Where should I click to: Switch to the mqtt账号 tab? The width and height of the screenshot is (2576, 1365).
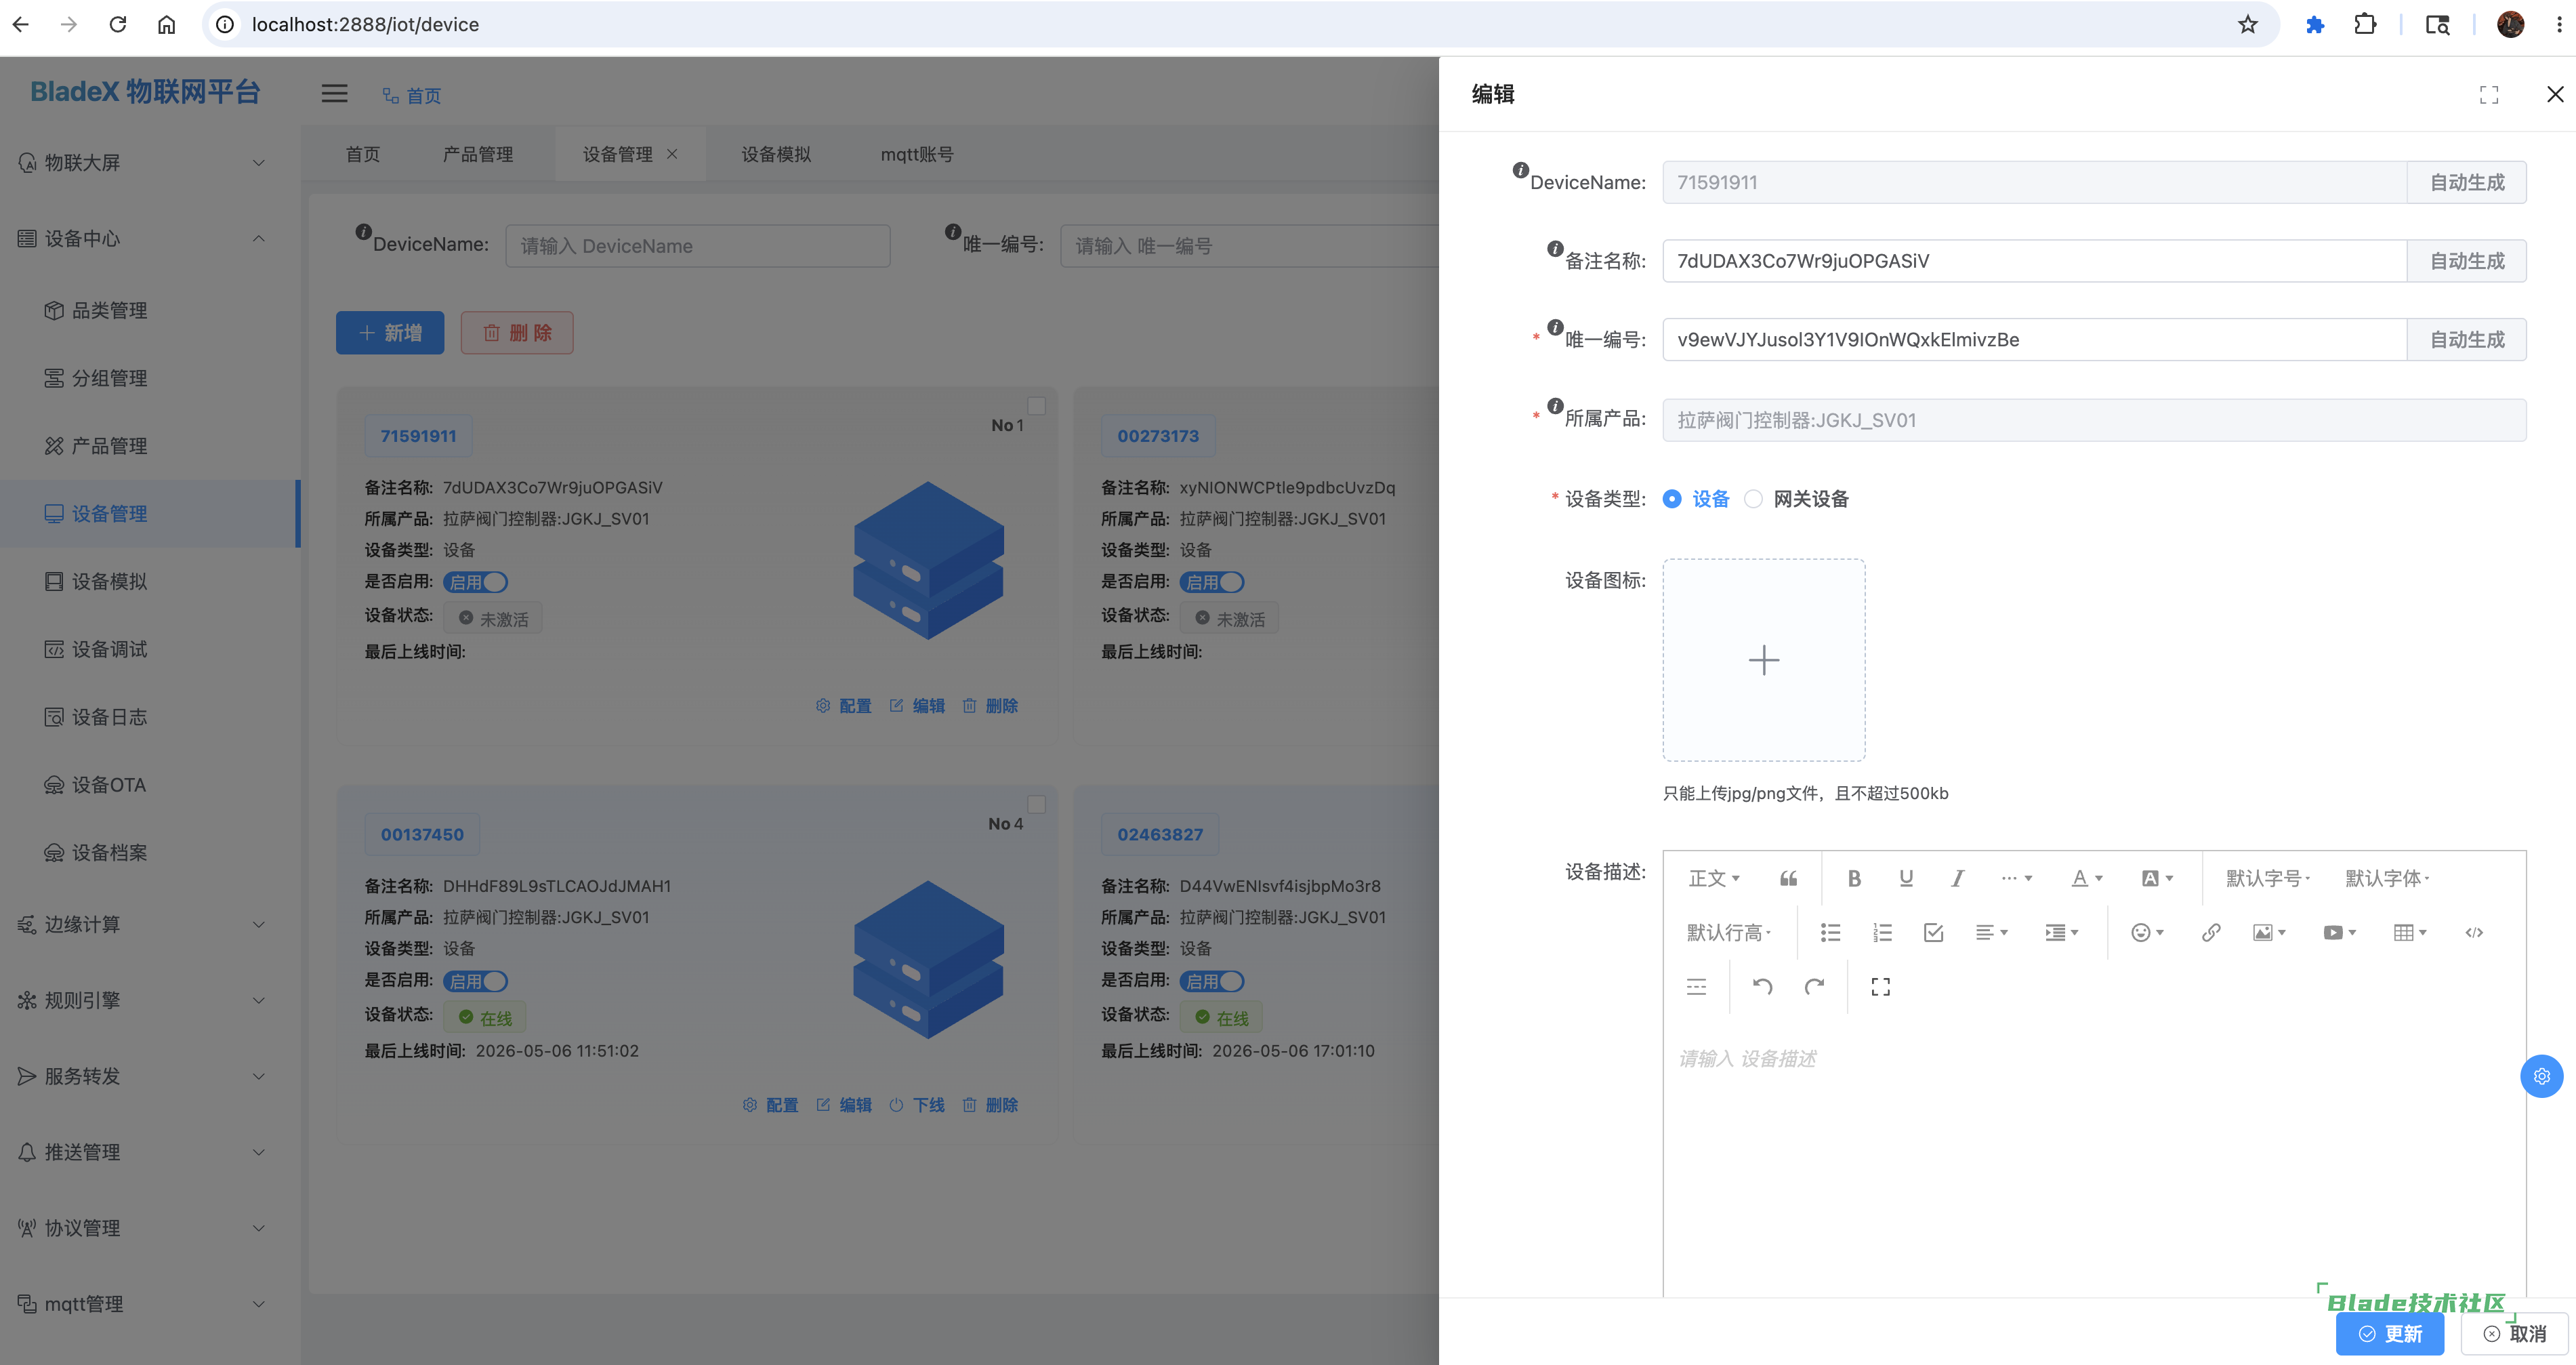coord(916,154)
